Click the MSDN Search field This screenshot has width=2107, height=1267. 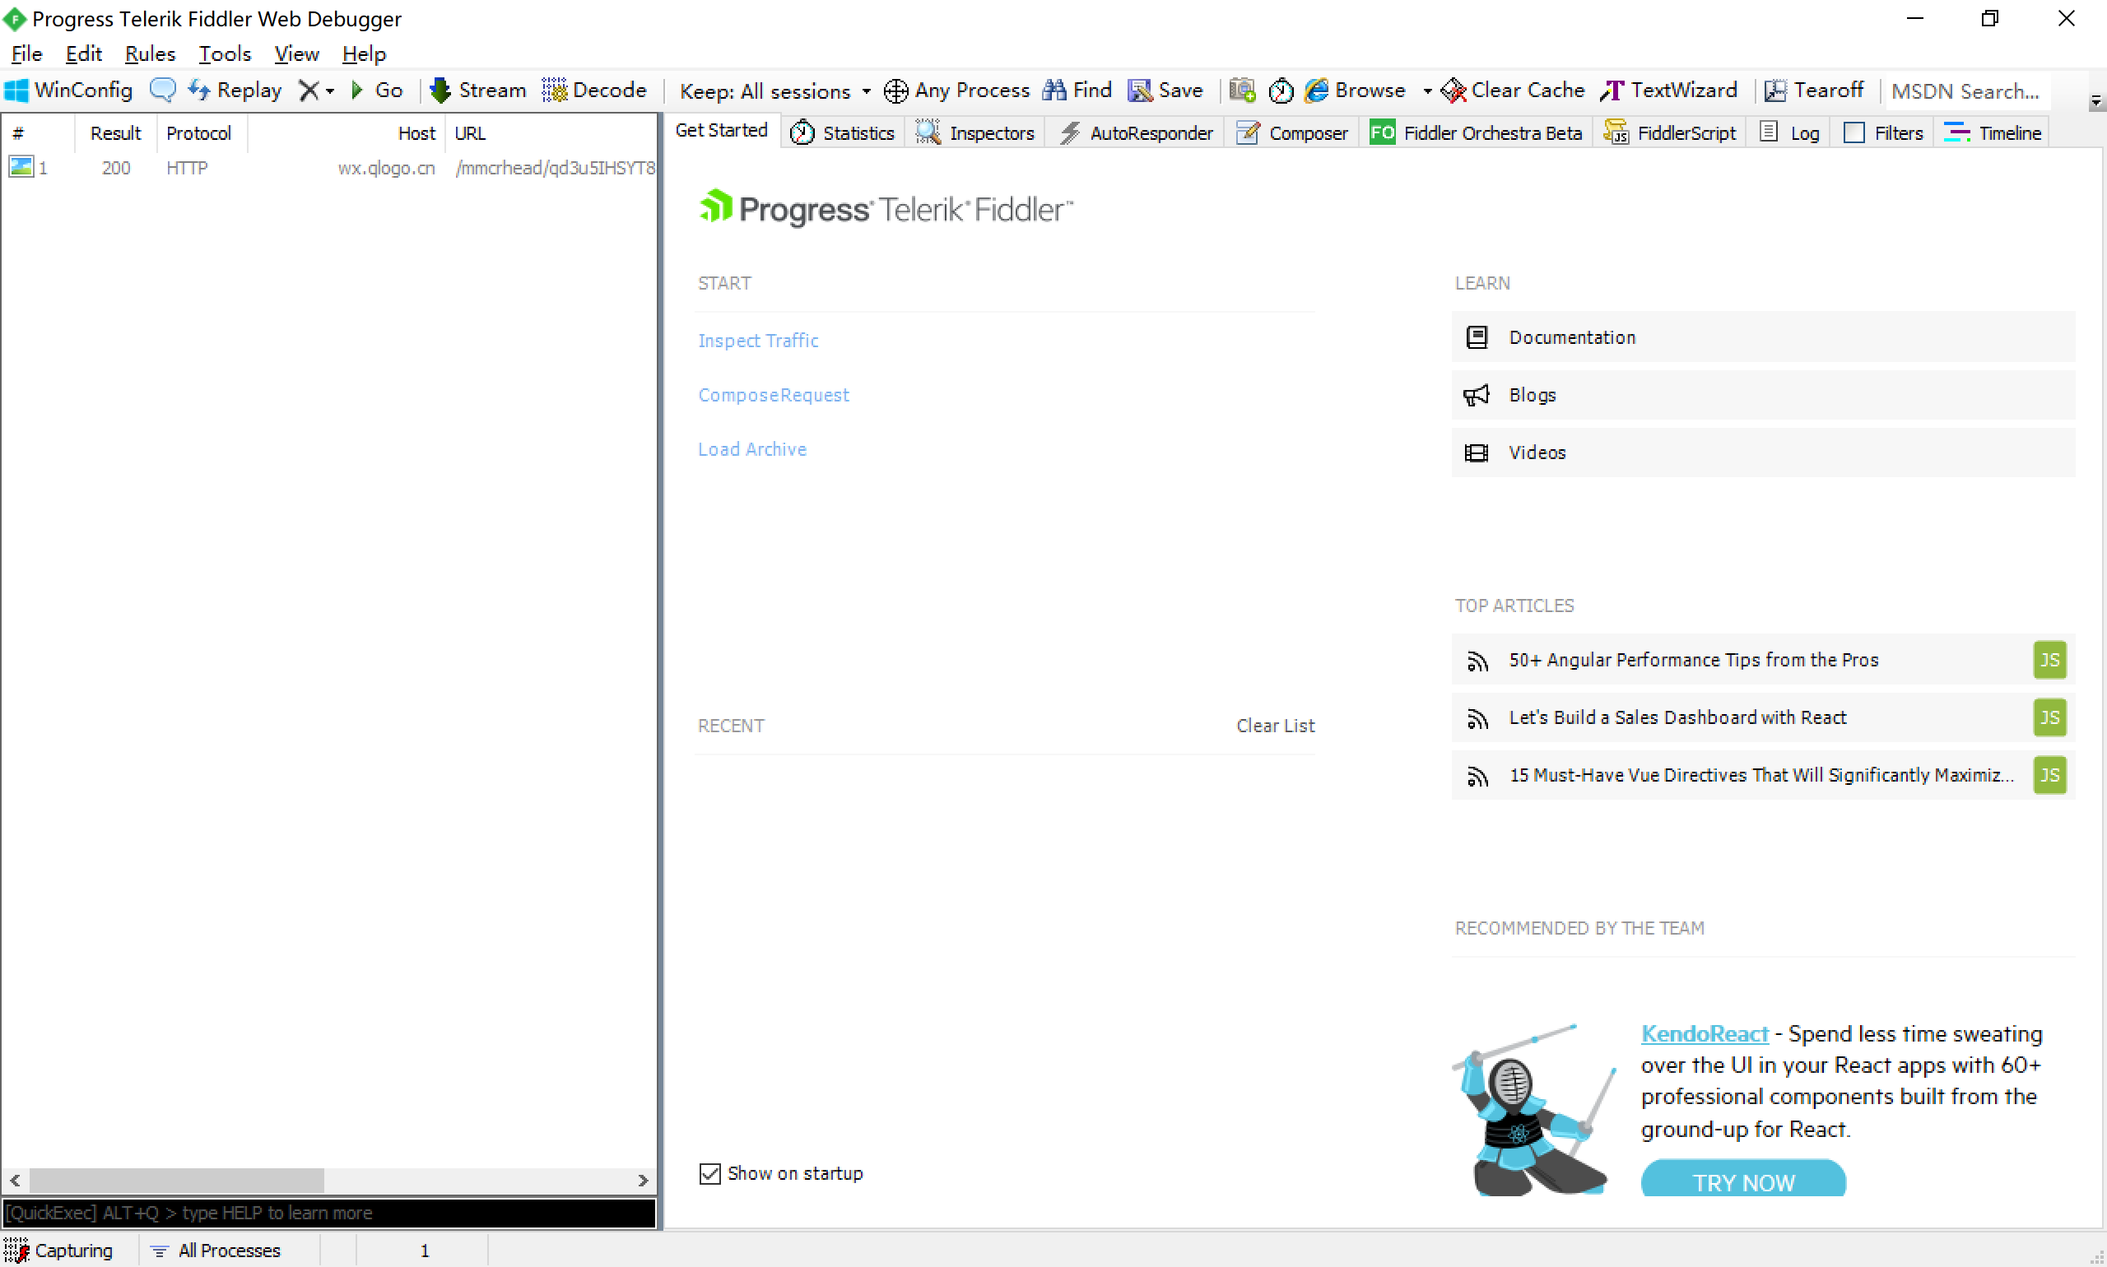coord(1966,91)
